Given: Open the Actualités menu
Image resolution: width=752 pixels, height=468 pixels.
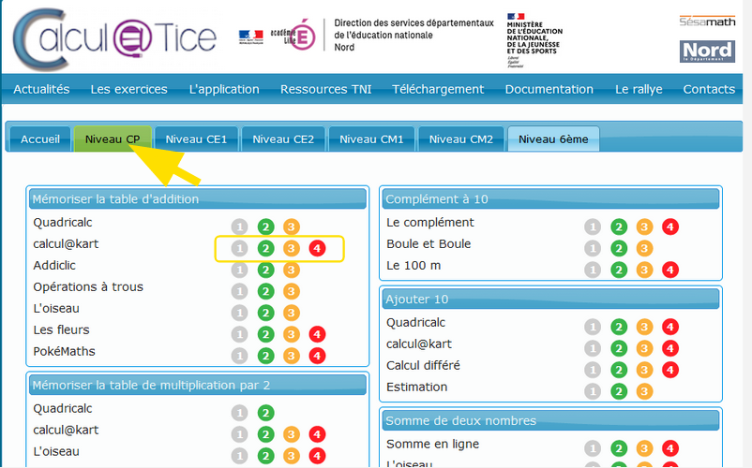Looking at the screenshot, I should pyautogui.click(x=41, y=89).
